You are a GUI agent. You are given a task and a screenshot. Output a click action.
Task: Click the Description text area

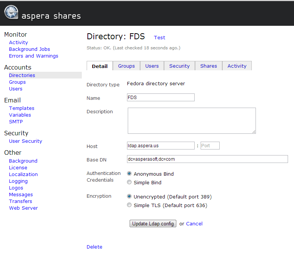point(192,121)
